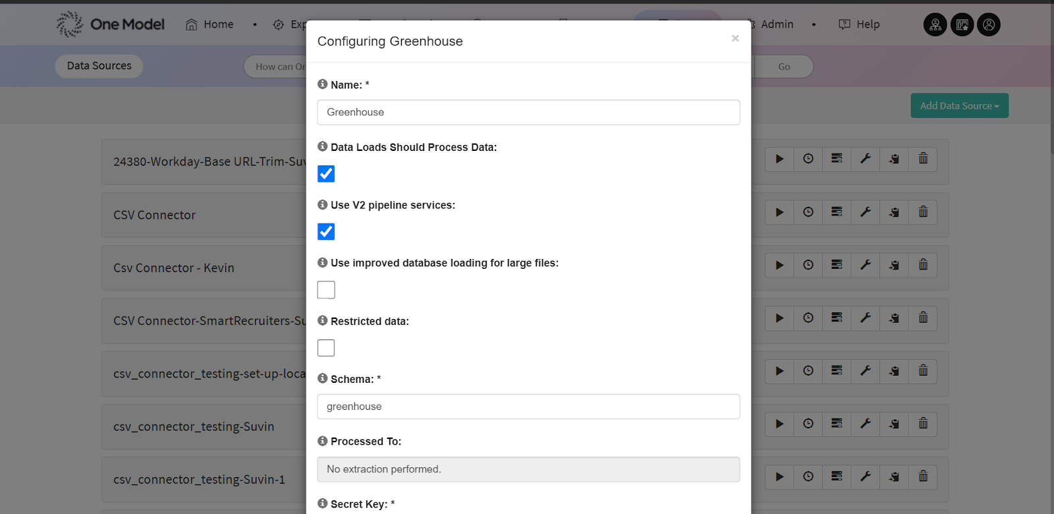Screen dimensions: 1054x514
Task: Check the Restricted data checkbox
Action: 326,348
